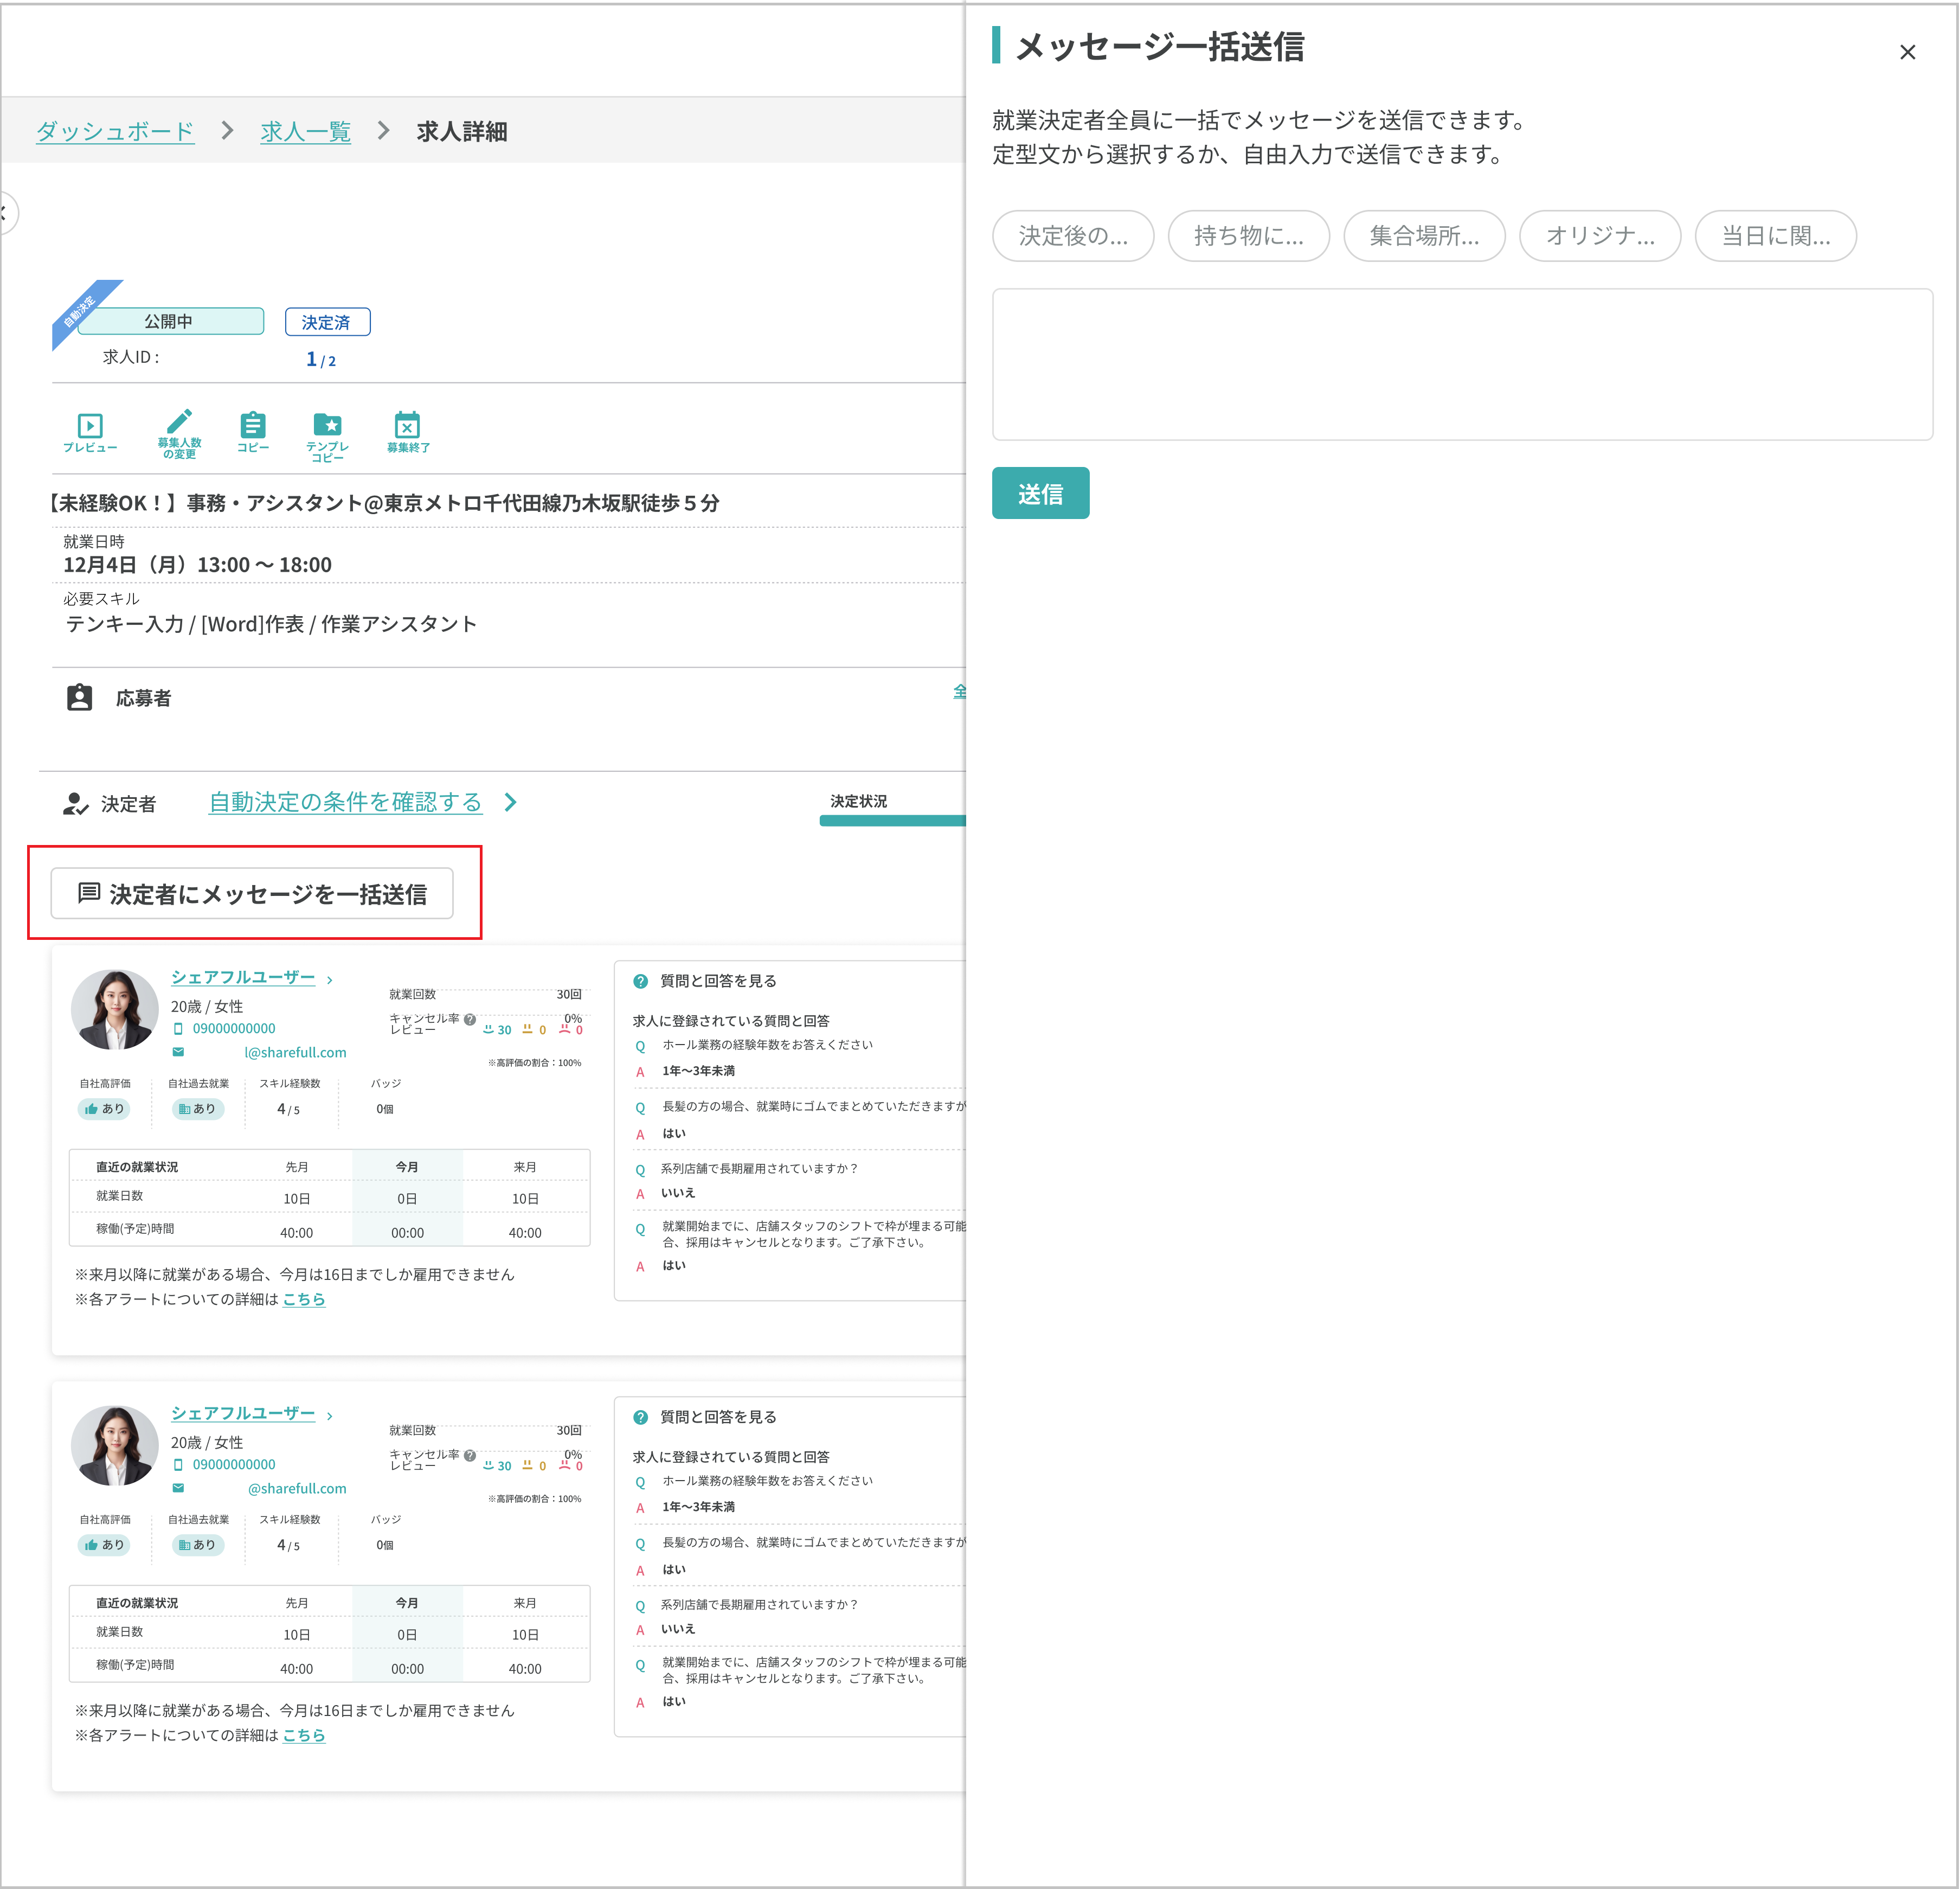Click first card's bad review face icon

[x=564, y=1028]
